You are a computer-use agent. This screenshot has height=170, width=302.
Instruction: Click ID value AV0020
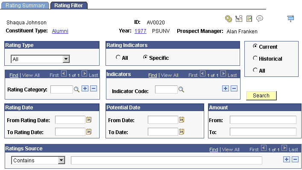click(x=155, y=23)
